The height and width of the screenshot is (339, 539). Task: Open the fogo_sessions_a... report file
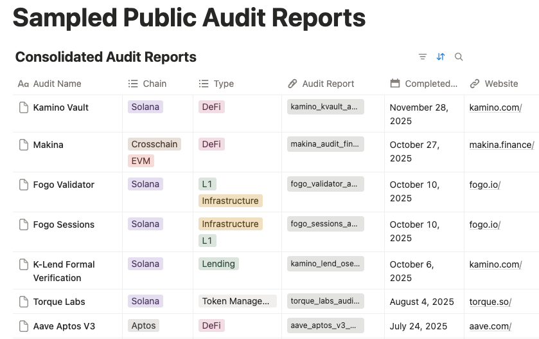326,224
